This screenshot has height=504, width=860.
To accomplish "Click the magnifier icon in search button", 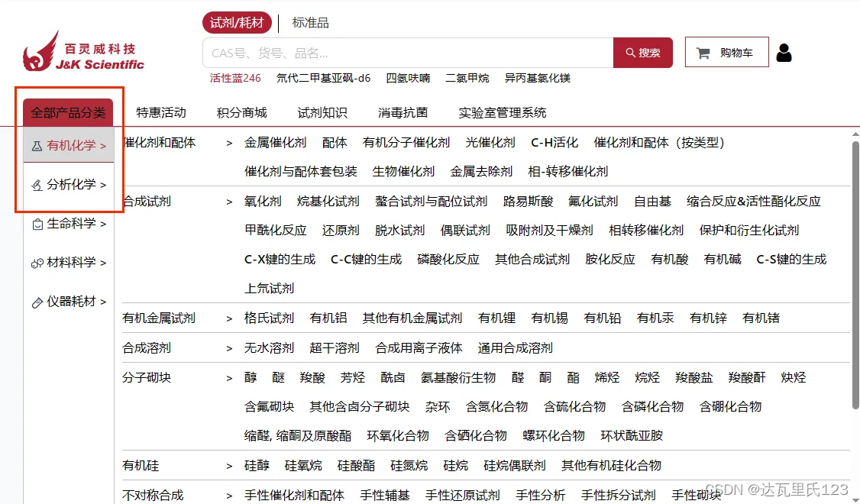I will pos(631,53).
